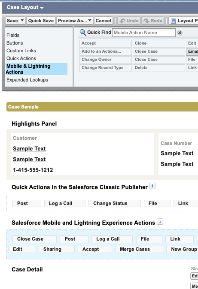Select the Clone palette action

coord(159,43)
